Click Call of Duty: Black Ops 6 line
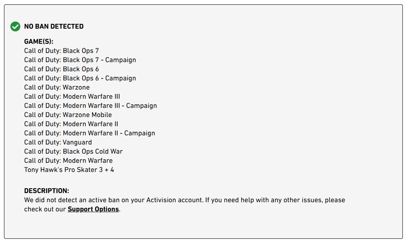The height and width of the screenshot is (244, 408). coord(61,69)
